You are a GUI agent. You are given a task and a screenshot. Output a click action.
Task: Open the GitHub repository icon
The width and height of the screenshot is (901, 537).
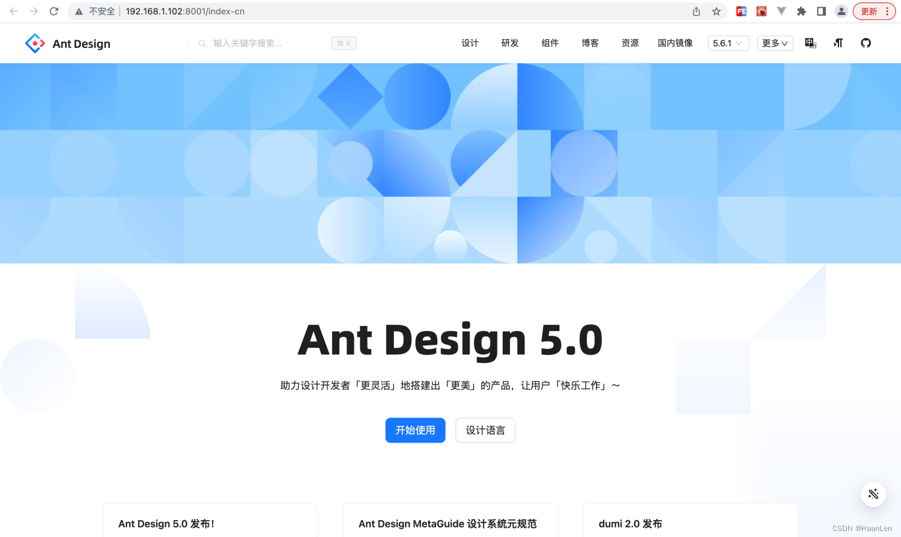pos(866,43)
